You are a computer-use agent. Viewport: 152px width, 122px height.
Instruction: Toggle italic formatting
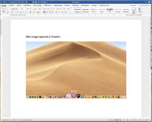(x=15, y=12)
